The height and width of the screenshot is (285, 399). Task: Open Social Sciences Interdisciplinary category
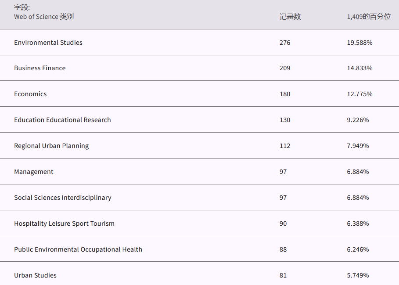63,198
